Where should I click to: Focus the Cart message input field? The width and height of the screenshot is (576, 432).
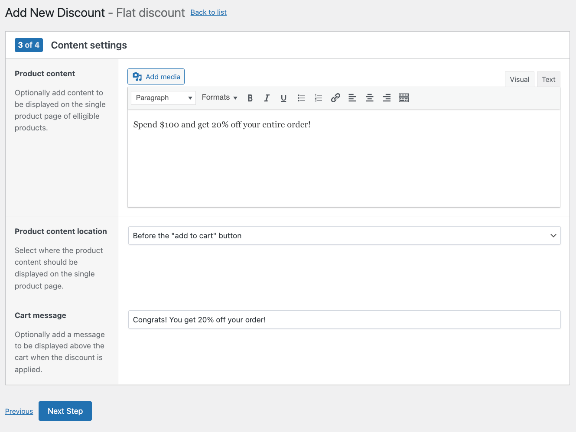click(345, 320)
